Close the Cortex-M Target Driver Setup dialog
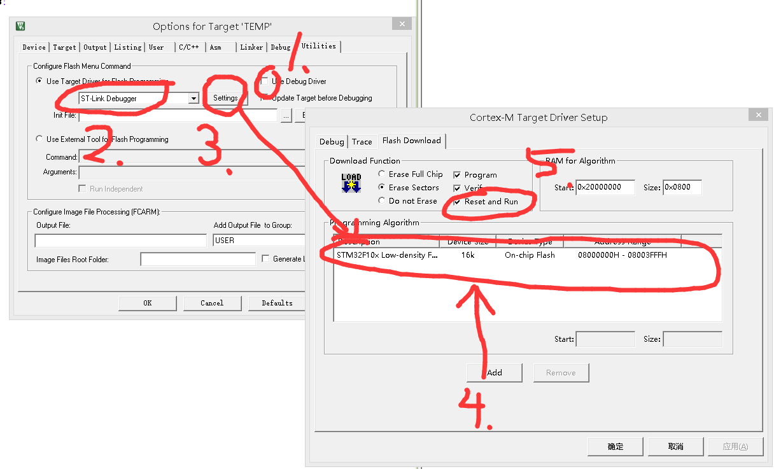The height and width of the screenshot is (469, 781). (757, 115)
